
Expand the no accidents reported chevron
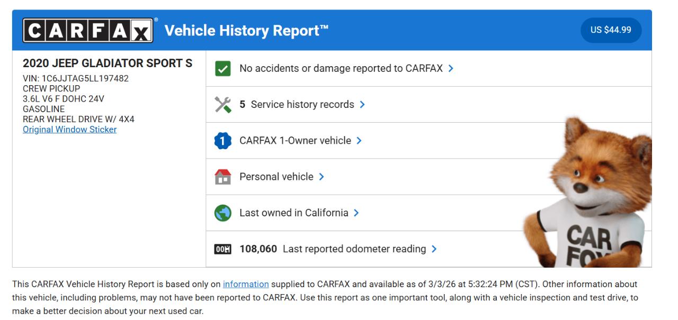[x=451, y=69]
